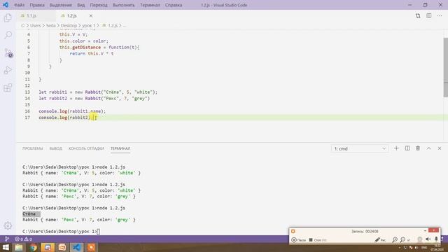Screen dimensions: 448x252
Task: Click the editor vertical scrollbar thumb
Action: (x=445, y=67)
